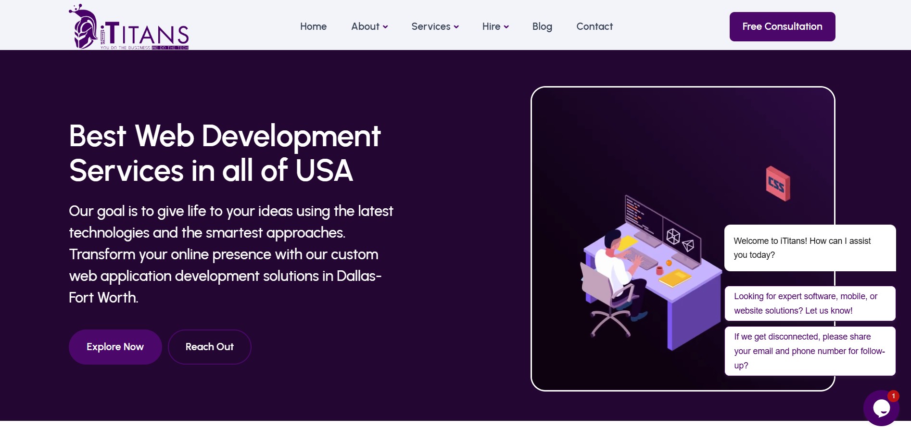Expand the Hire dropdown chevron
Image resolution: width=911 pixels, height=430 pixels.
tap(506, 27)
